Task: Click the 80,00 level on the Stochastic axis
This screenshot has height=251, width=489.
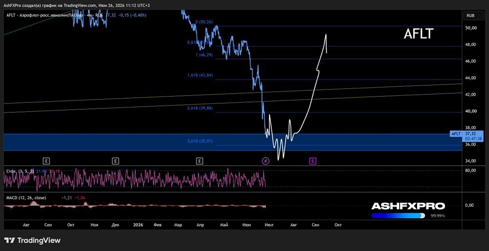Action: [470, 170]
